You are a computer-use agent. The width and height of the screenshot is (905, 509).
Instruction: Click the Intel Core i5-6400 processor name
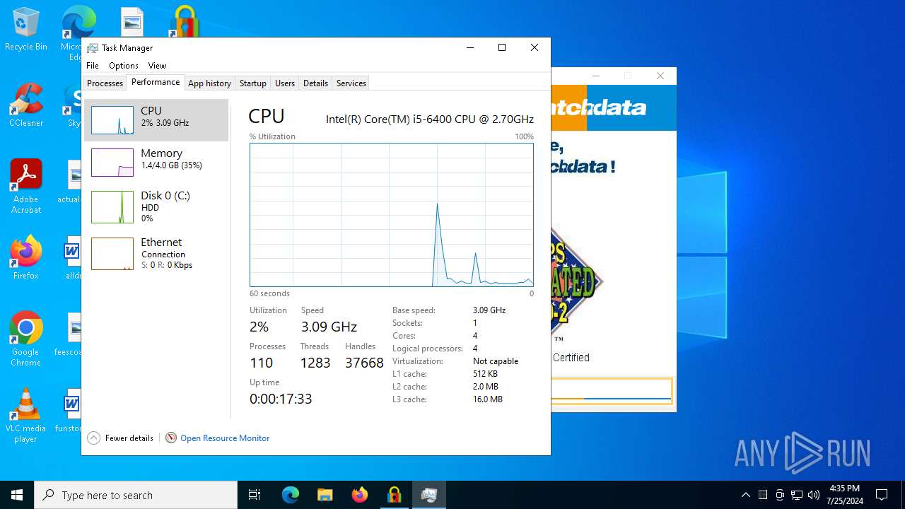(x=430, y=119)
